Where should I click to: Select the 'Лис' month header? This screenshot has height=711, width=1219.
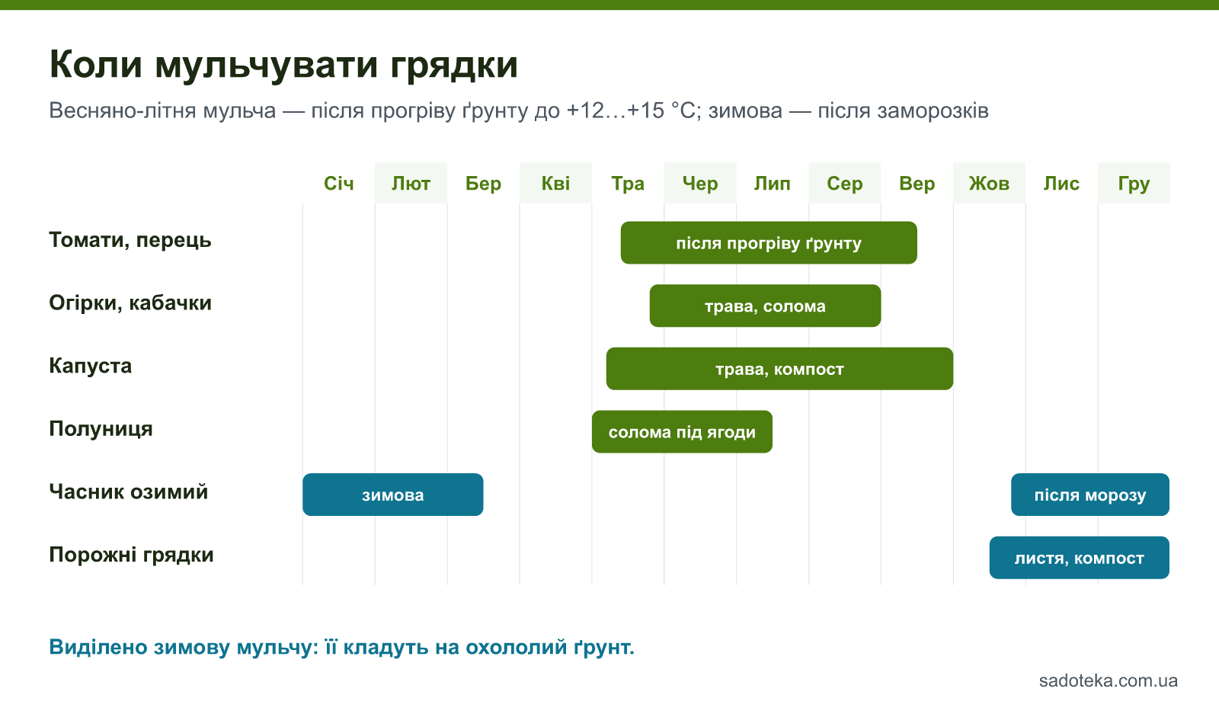(1061, 183)
